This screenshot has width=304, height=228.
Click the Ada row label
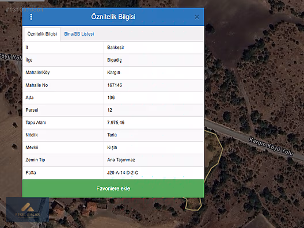pos(29,97)
